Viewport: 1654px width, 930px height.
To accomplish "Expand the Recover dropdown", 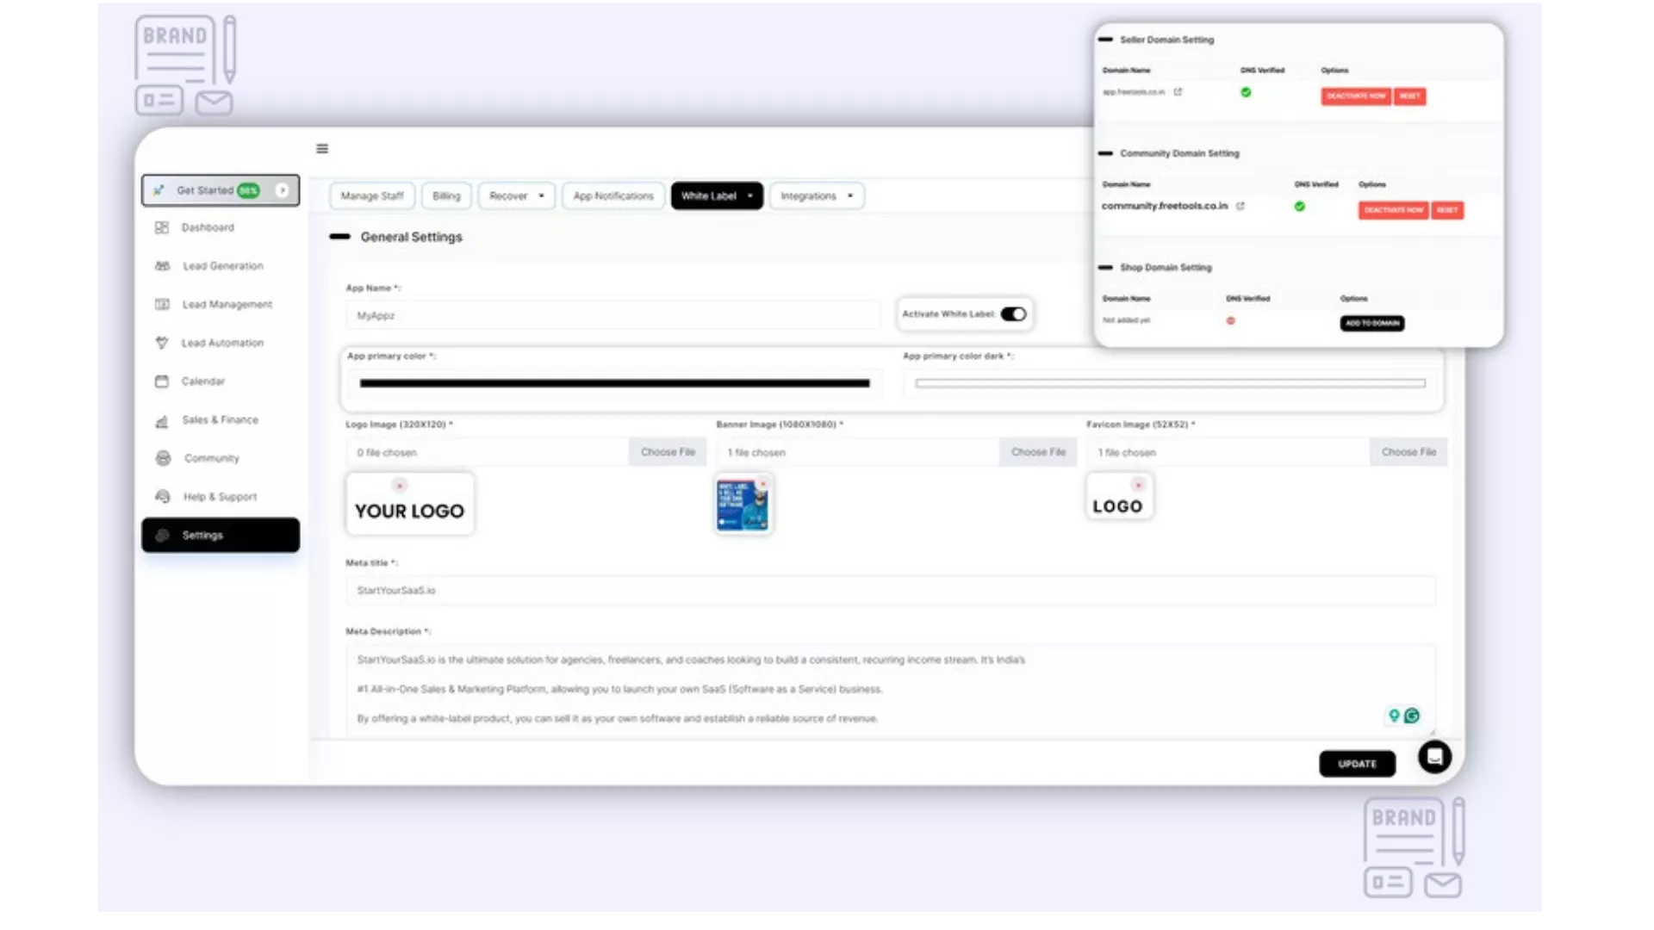I will [516, 196].
